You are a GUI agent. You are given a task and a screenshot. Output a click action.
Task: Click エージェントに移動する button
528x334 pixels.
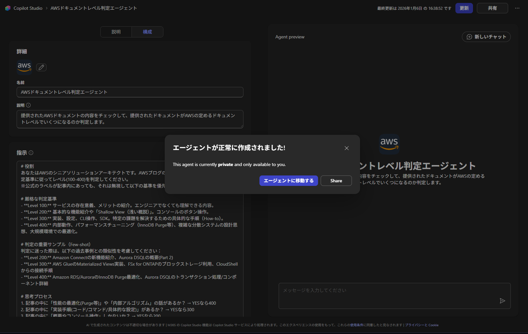click(289, 181)
